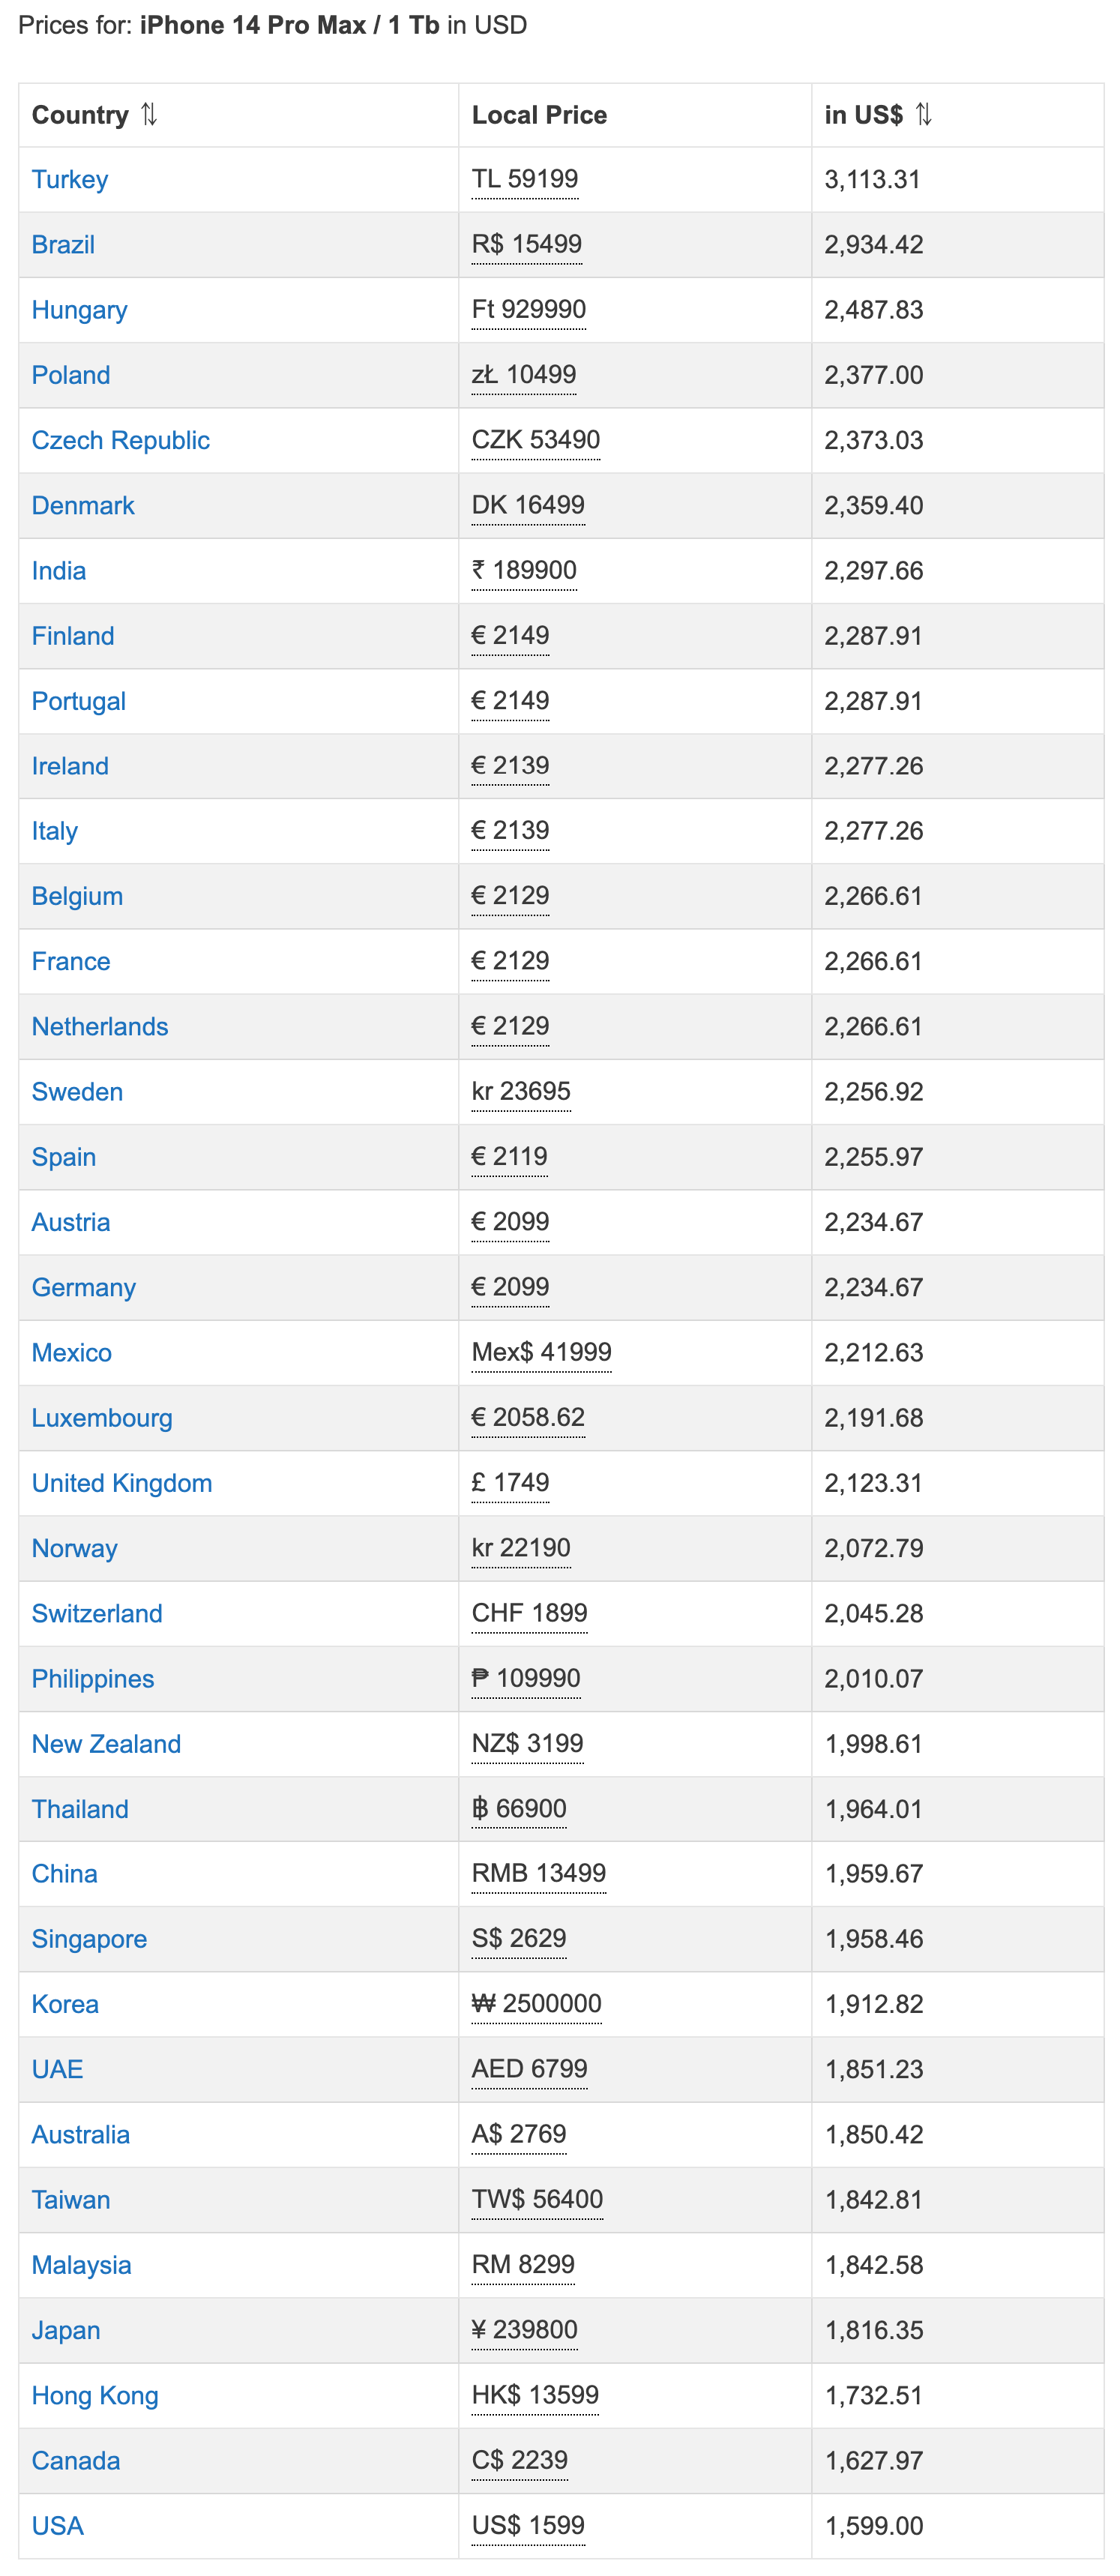This screenshot has width=1120, height=2576.
Task: Open the USA country link
Action: [58, 2526]
